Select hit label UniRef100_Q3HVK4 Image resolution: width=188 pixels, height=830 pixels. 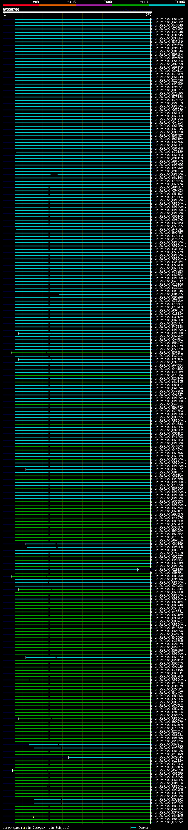[x=169, y=38]
